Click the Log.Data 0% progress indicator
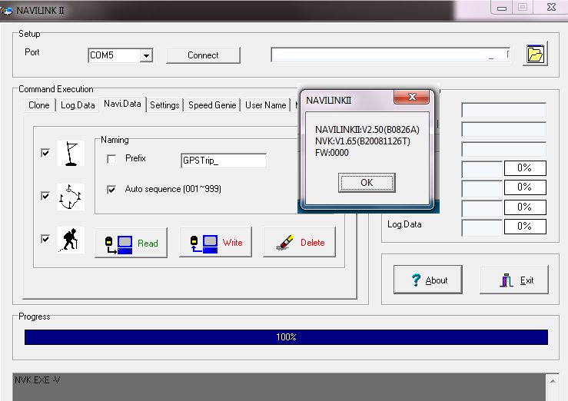Screen dimensions: 568x401 525,226
